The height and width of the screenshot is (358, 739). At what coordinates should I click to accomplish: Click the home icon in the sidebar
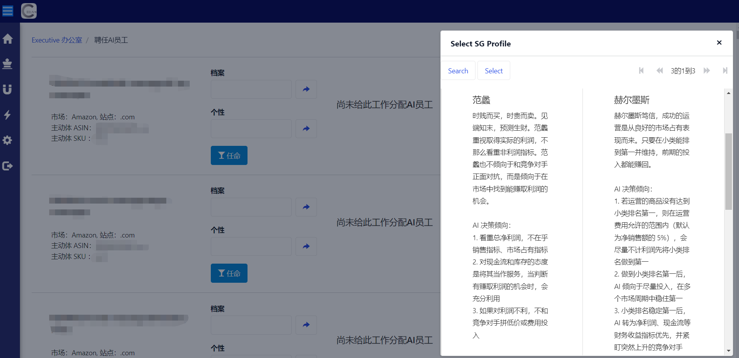click(7, 39)
